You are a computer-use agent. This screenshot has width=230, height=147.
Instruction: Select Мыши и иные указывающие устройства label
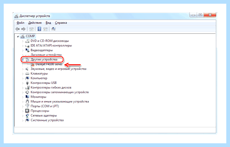pyautogui.click(x=60, y=101)
